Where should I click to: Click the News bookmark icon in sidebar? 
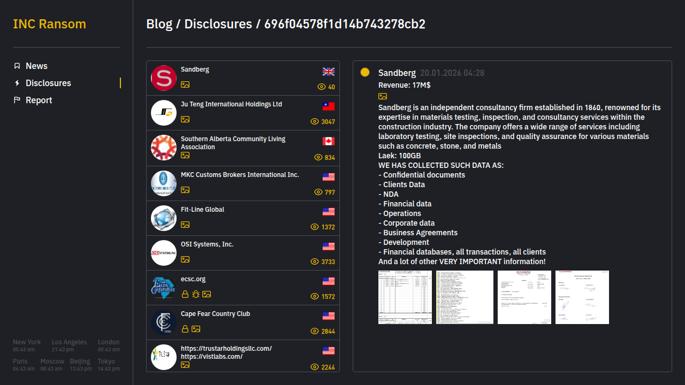point(17,66)
